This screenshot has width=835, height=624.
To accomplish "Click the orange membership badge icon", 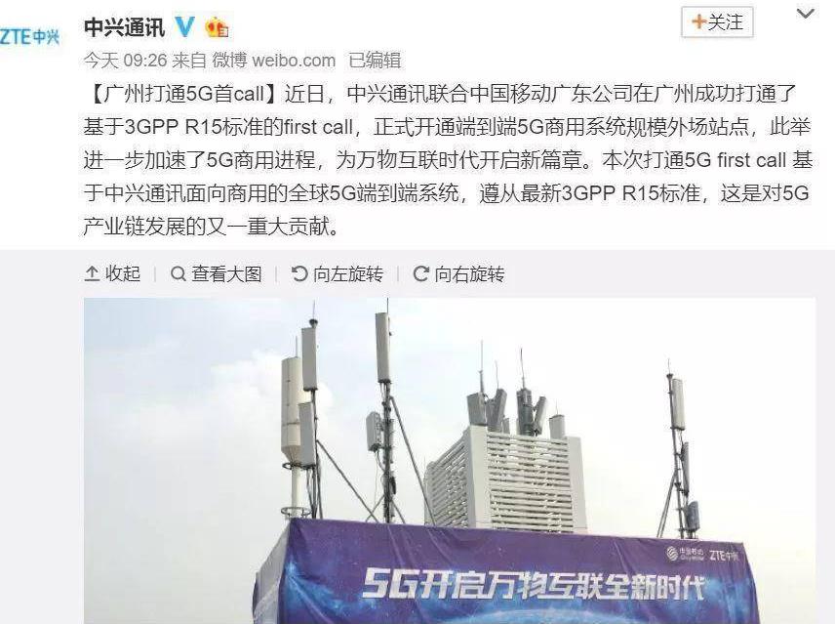I will (x=217, y=26).
